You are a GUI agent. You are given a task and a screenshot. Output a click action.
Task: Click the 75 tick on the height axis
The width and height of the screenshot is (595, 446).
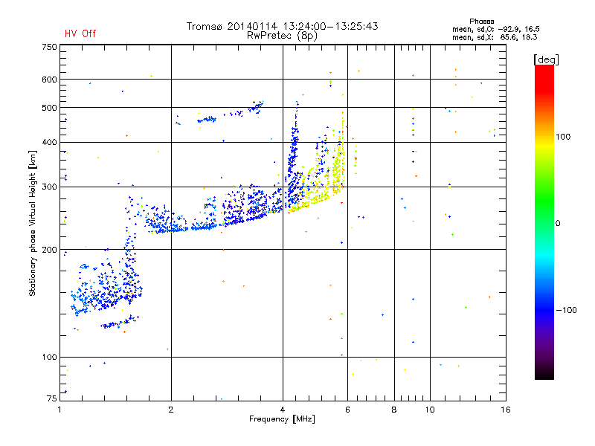pyautogui.click(x=52, y=400)
